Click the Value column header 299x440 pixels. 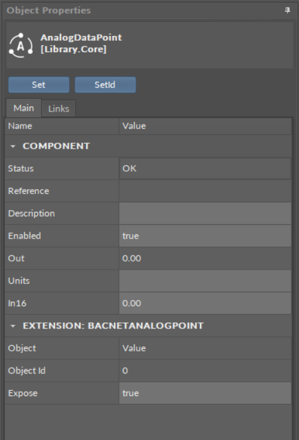[x=205, y=126]
